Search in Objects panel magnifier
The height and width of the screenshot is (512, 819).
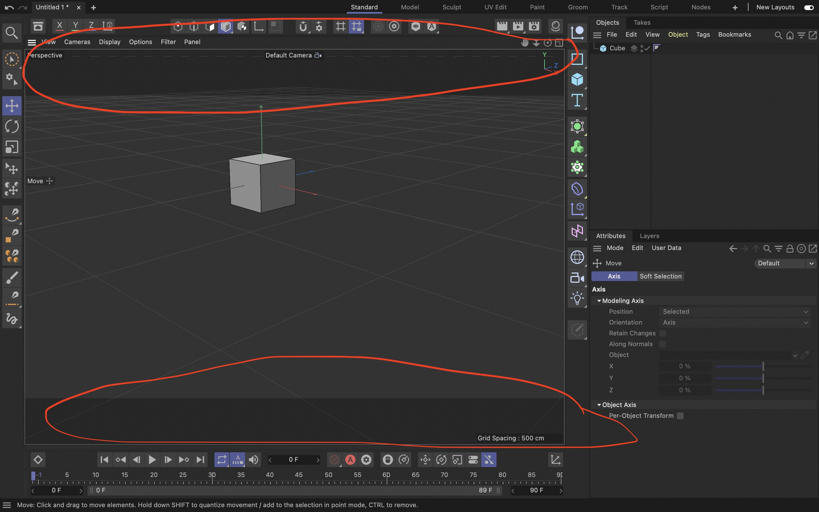pyautogui.click(x=778, y=35)
